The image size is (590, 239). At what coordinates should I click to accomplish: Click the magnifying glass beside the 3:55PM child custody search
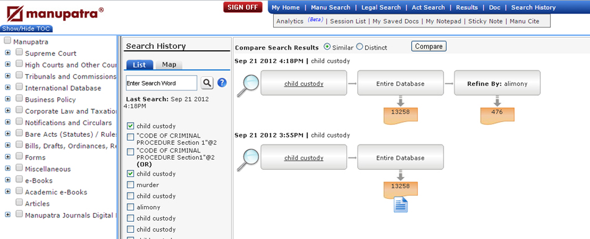tap(248, 160)
